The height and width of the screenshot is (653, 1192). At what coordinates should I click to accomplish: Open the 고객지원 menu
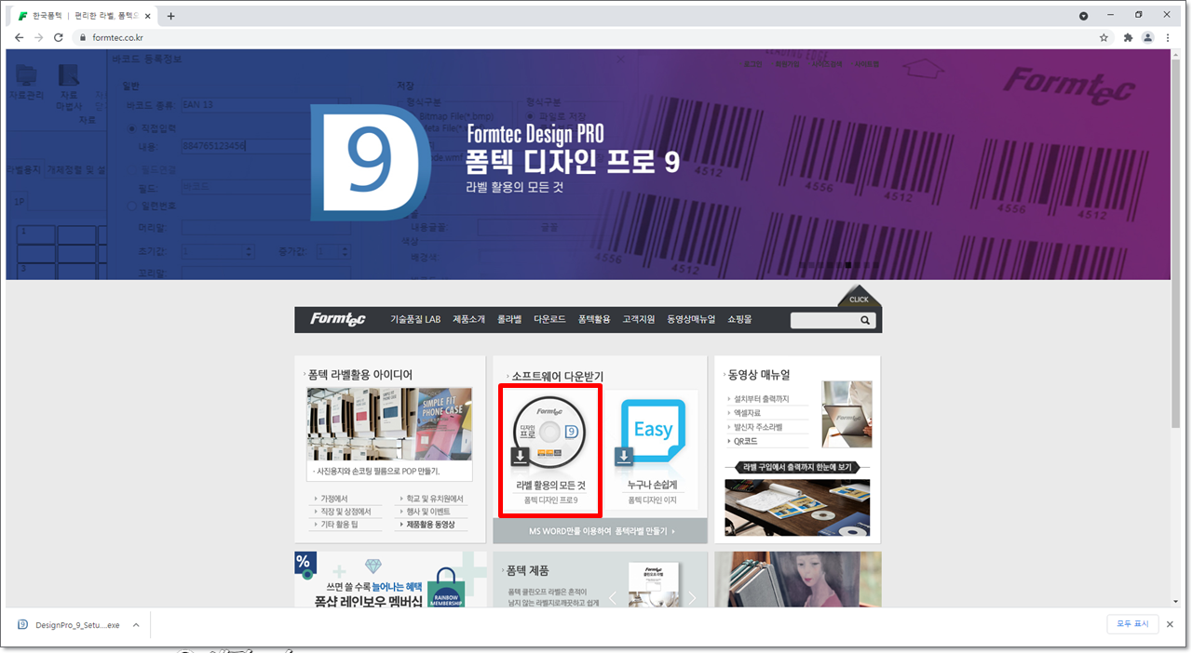click(639, 319)
